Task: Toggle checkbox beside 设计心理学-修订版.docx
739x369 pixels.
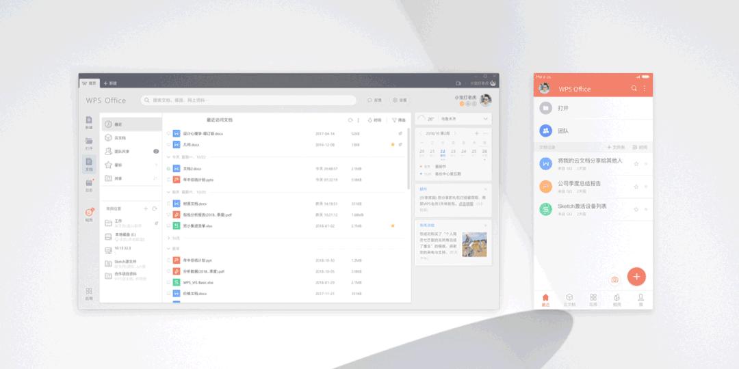Action: tap(168, 133)
